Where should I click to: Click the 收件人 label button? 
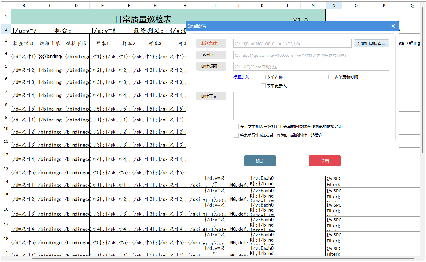[211, 55]
